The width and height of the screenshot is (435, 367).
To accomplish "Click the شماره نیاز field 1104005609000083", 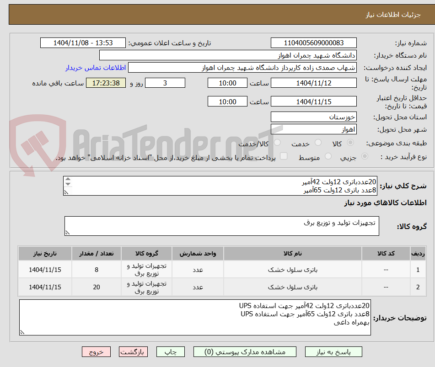I will tap(313, 43).
